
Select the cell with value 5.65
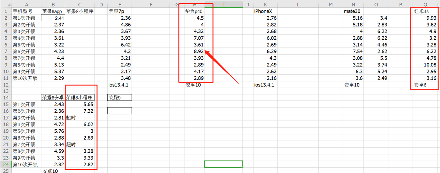point(80,105)
